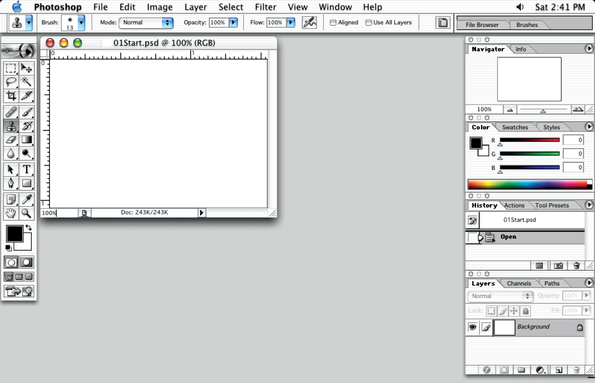Select the Clone Stamp tool in the toolbox

tap(11, 126)
